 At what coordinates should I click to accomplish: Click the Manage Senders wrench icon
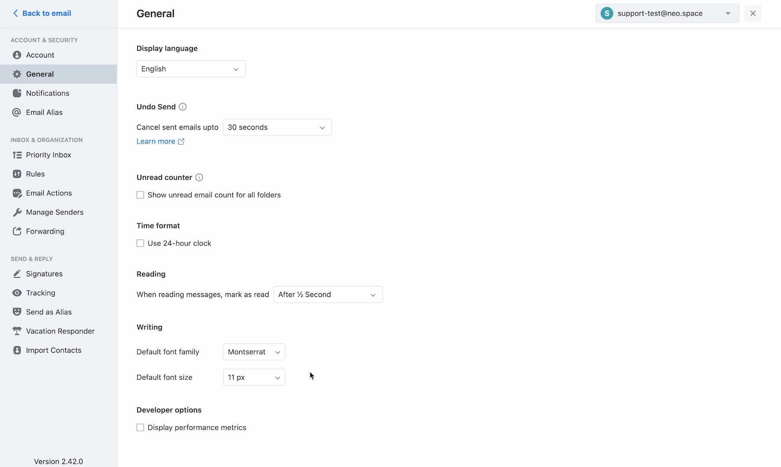tap(17, 212)
